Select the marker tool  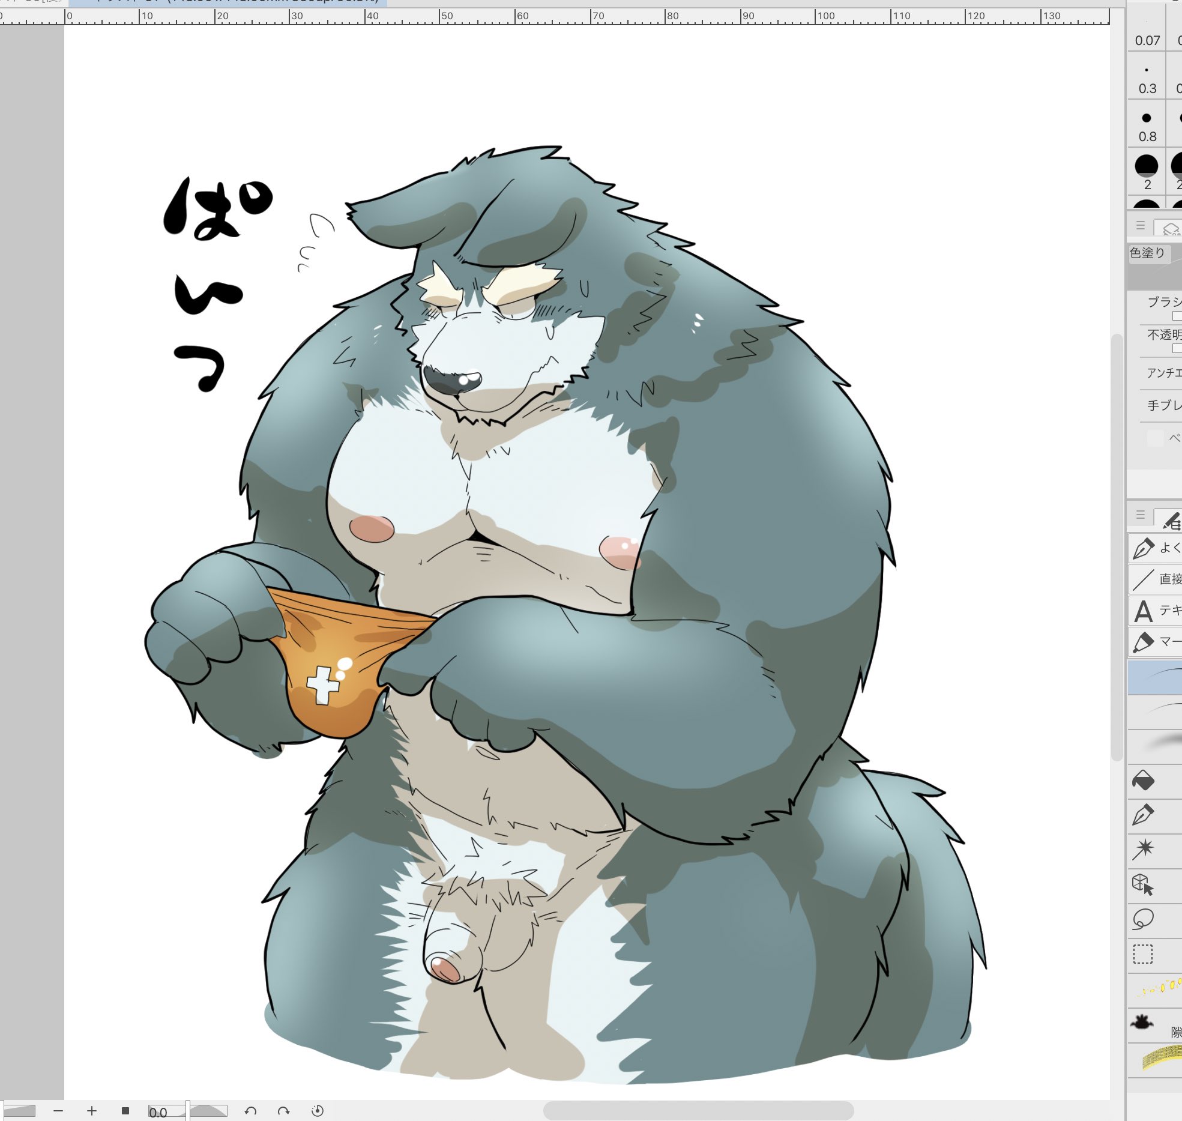click(x=1143, y=642)
